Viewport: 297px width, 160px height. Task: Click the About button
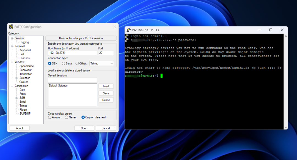pos(20,128)
